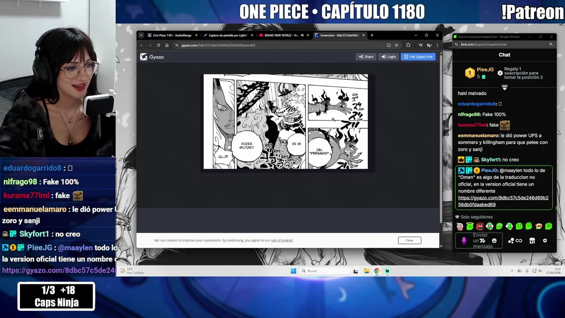565x318 pixels.
Task: Open the manga screenshot image
Action: coord(286,121)
